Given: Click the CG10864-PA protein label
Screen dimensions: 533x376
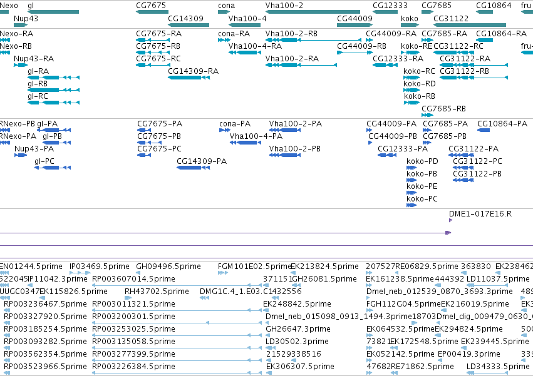Looking at the screenshot, I should [502, 124].
